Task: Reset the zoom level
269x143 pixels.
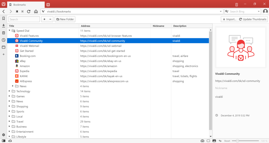Action: (x=227, y=141)
